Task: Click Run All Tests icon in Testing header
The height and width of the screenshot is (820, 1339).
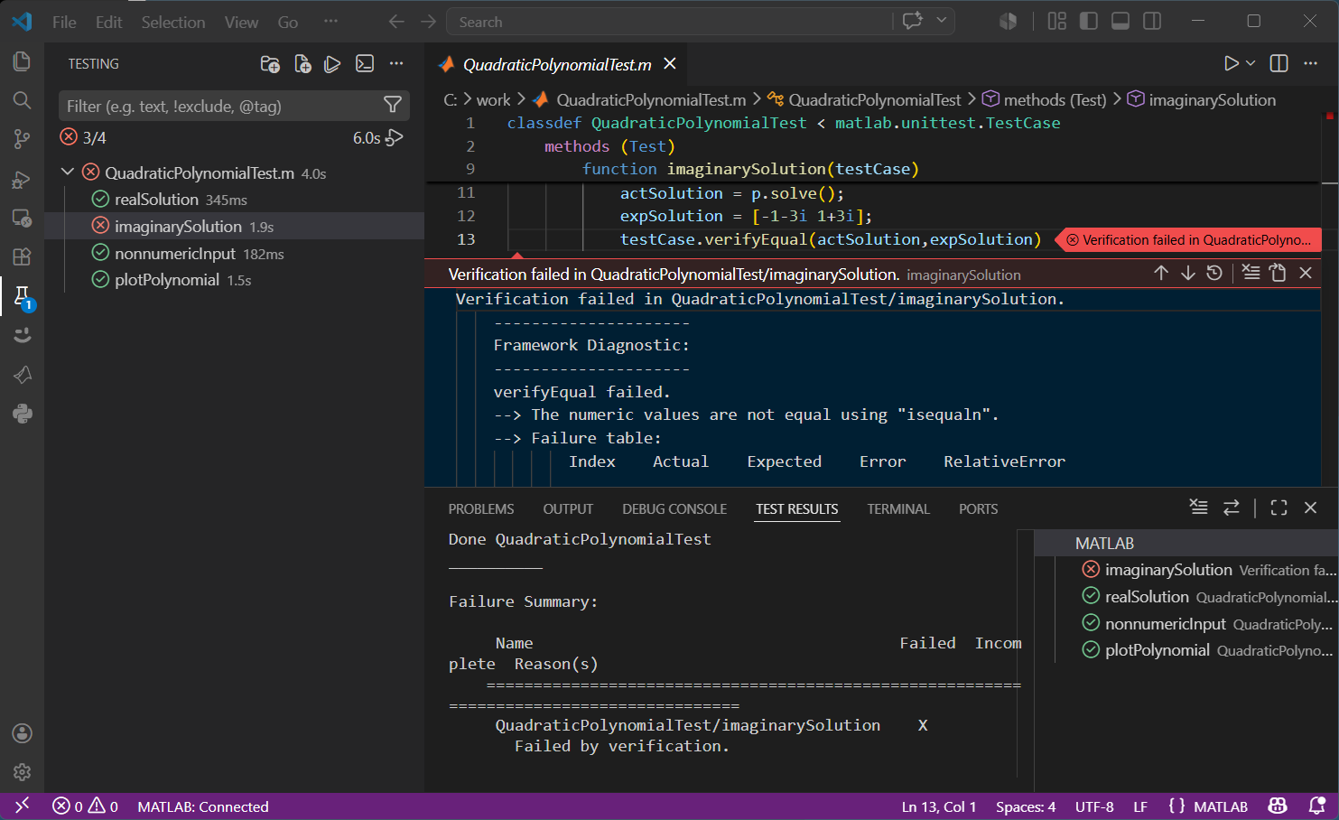Action: tap(332, 64)
